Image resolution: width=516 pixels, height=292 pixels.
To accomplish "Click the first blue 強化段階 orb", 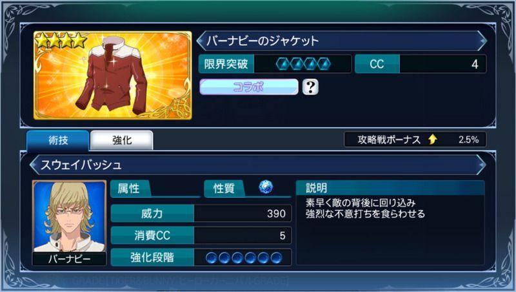I will coord(212,257).
